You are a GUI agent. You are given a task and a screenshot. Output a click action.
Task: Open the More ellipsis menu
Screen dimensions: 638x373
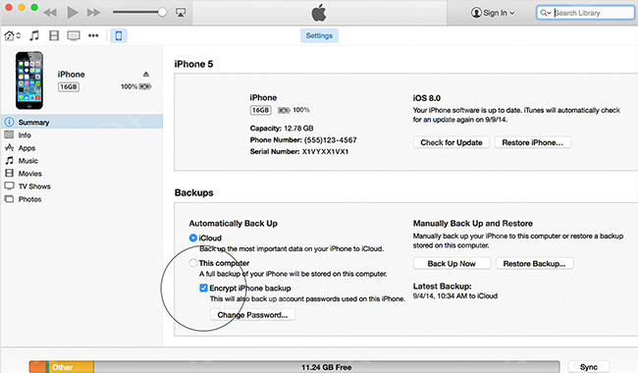pos(93,35)
